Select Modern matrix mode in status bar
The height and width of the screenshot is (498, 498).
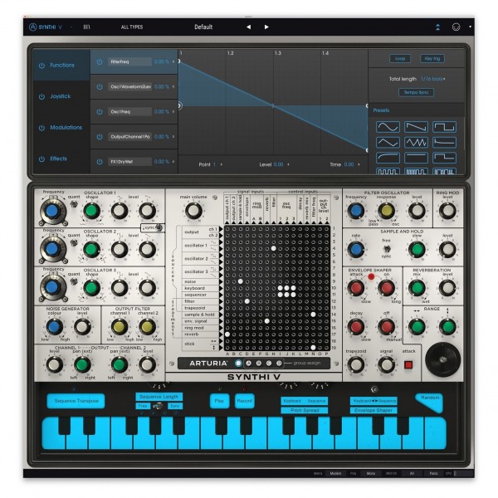coord(335,473)
